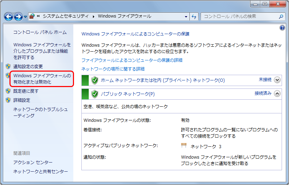Click green shield icon on public network row
289x185 pixels.
tap(95, 94)
